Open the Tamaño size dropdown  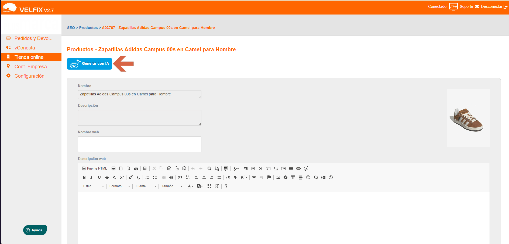[x=172, y=186]
